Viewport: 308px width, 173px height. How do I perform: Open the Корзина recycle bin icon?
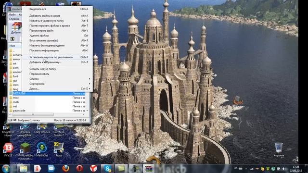279,150
